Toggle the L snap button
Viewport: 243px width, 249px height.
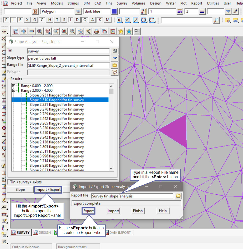pyautogui.click(x=13, y=20)
